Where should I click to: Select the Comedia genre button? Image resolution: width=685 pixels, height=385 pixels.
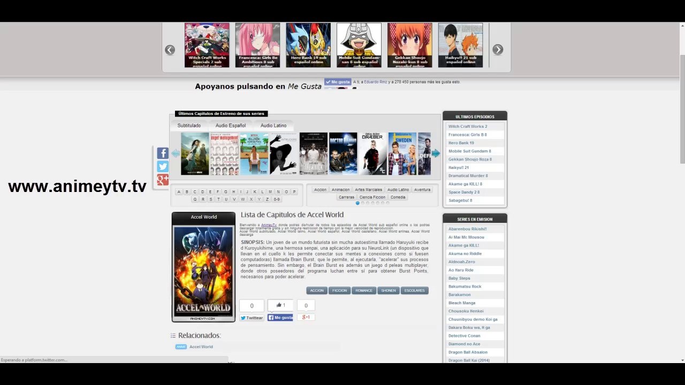(398, 197)
